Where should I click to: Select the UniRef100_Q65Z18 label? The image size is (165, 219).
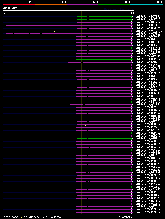coord(148,34)
